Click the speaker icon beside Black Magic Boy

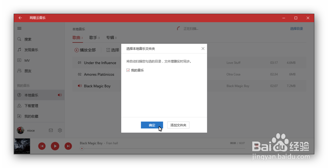coord(80,86)
